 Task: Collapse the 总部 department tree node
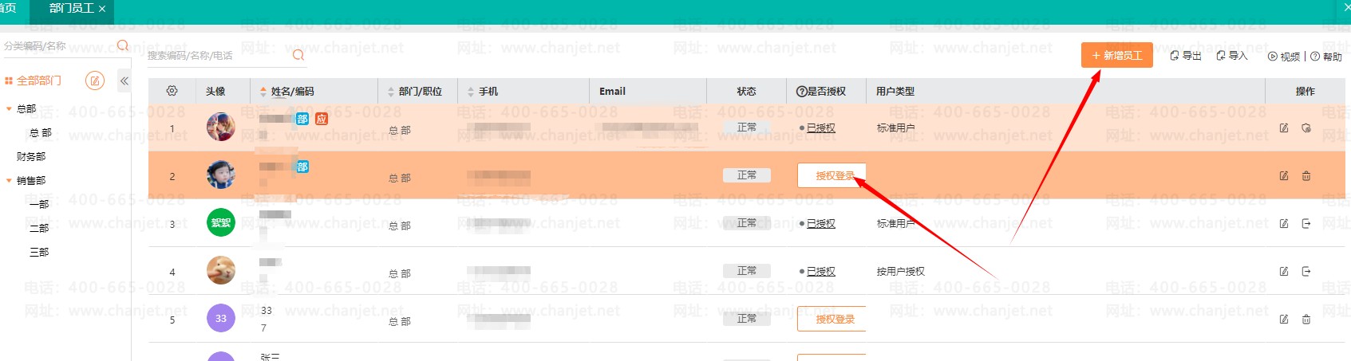(x=9, y=108)
